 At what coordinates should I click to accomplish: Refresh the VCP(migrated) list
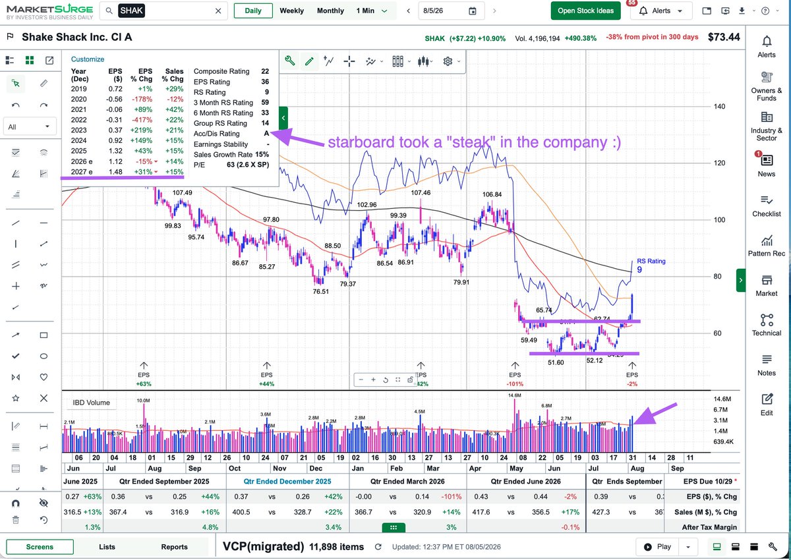pyautogui.click(x=378, y=547)
